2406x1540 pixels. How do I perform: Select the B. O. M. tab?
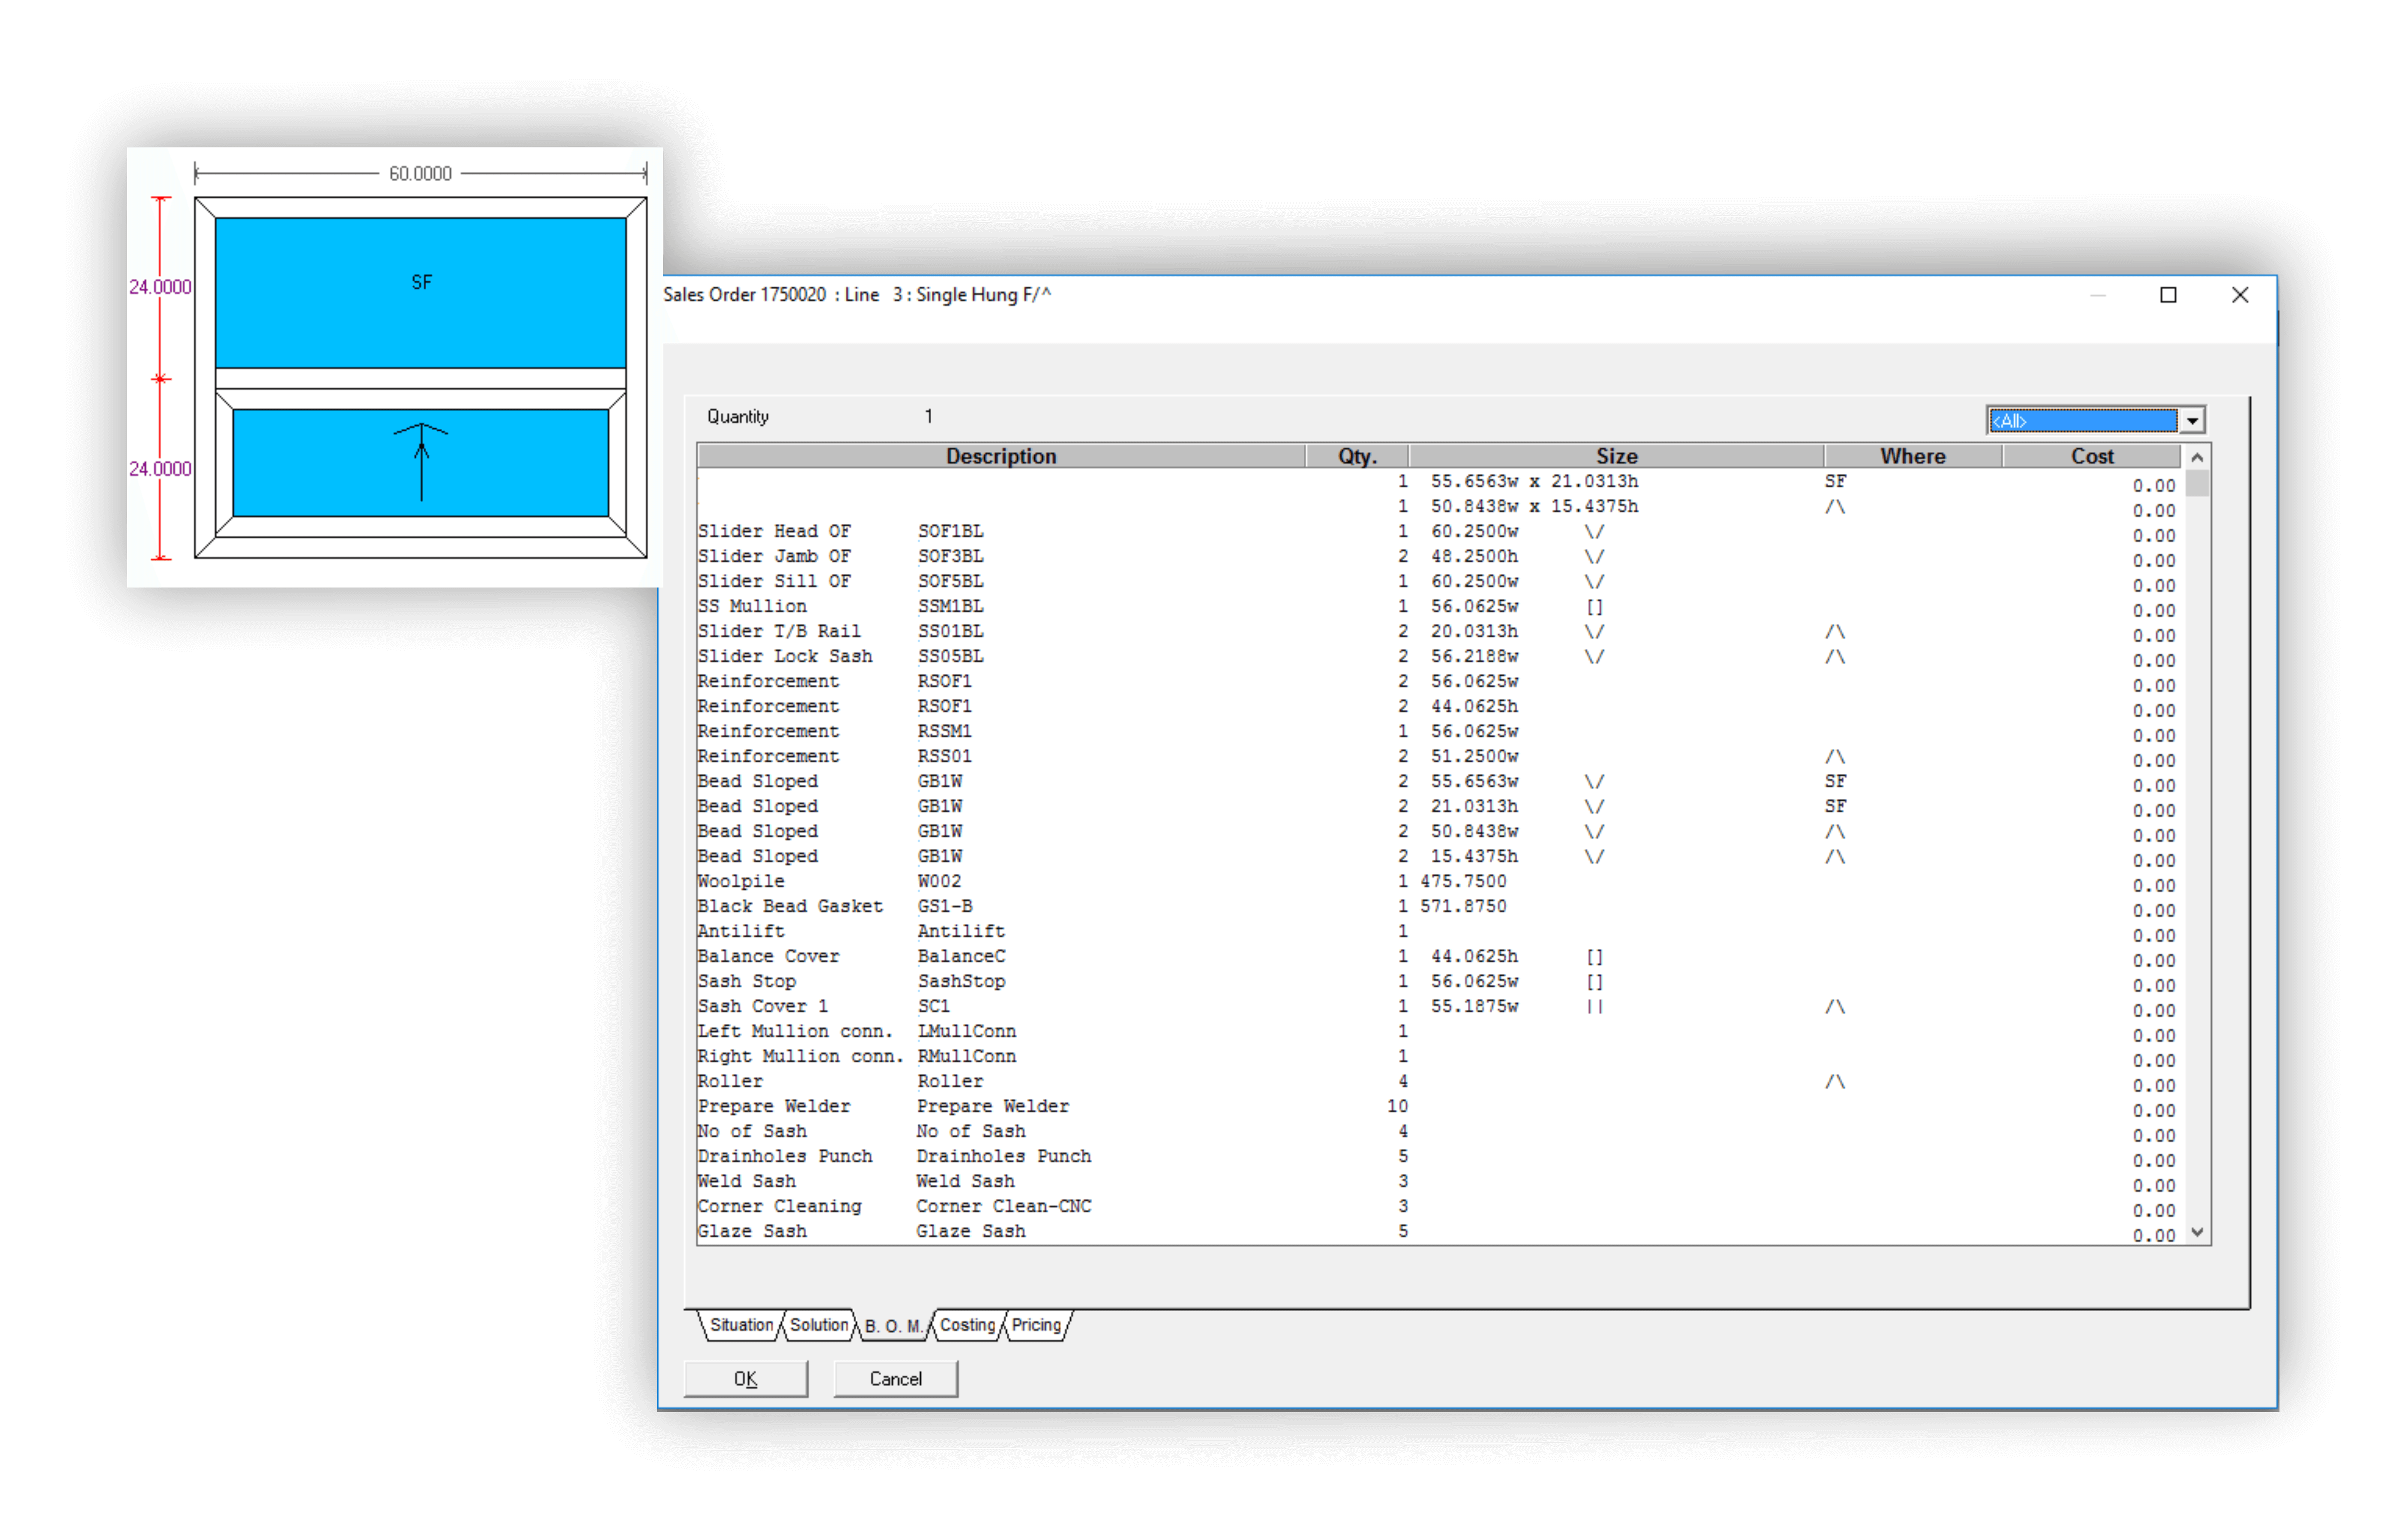(x=893, y=1326)
